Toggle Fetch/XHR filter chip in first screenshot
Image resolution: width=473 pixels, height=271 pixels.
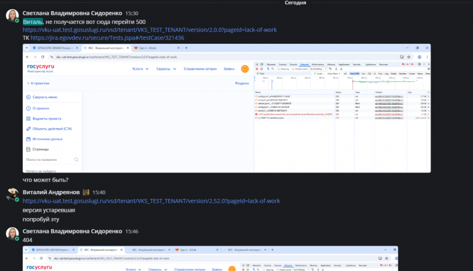coord(355,74)
